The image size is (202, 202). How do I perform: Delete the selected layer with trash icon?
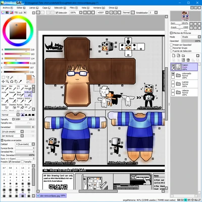click(x=188, y=60)
